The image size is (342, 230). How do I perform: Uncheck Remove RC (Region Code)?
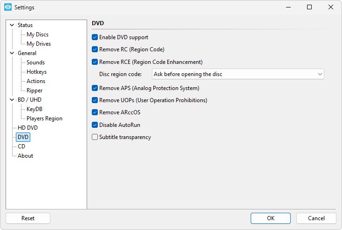click(x=95, y=49)
